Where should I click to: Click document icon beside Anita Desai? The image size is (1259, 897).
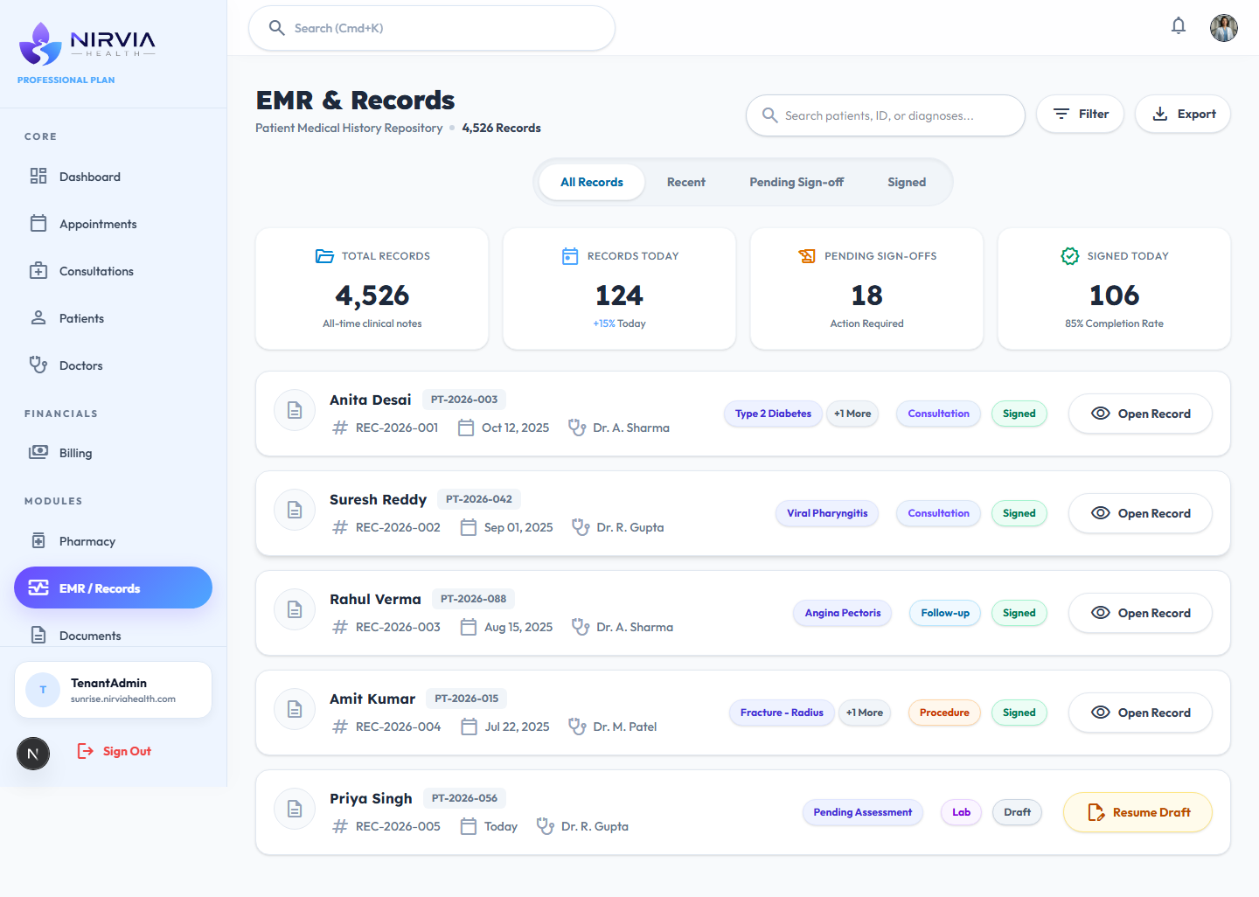pyautogui.click(x=295, y=410)
